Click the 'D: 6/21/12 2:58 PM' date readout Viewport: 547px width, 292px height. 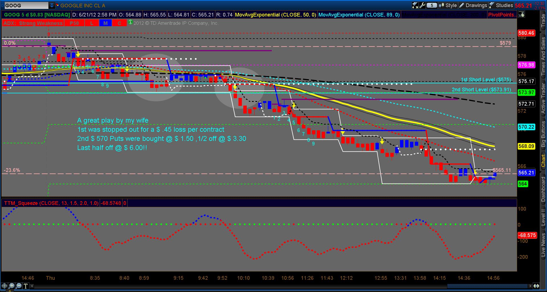(x=94, y=15)
